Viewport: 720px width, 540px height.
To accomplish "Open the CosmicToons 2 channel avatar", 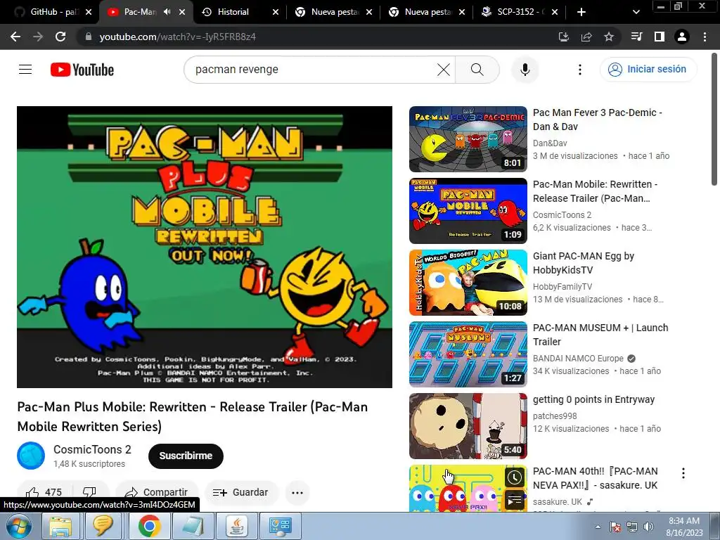I will point(31,456).
